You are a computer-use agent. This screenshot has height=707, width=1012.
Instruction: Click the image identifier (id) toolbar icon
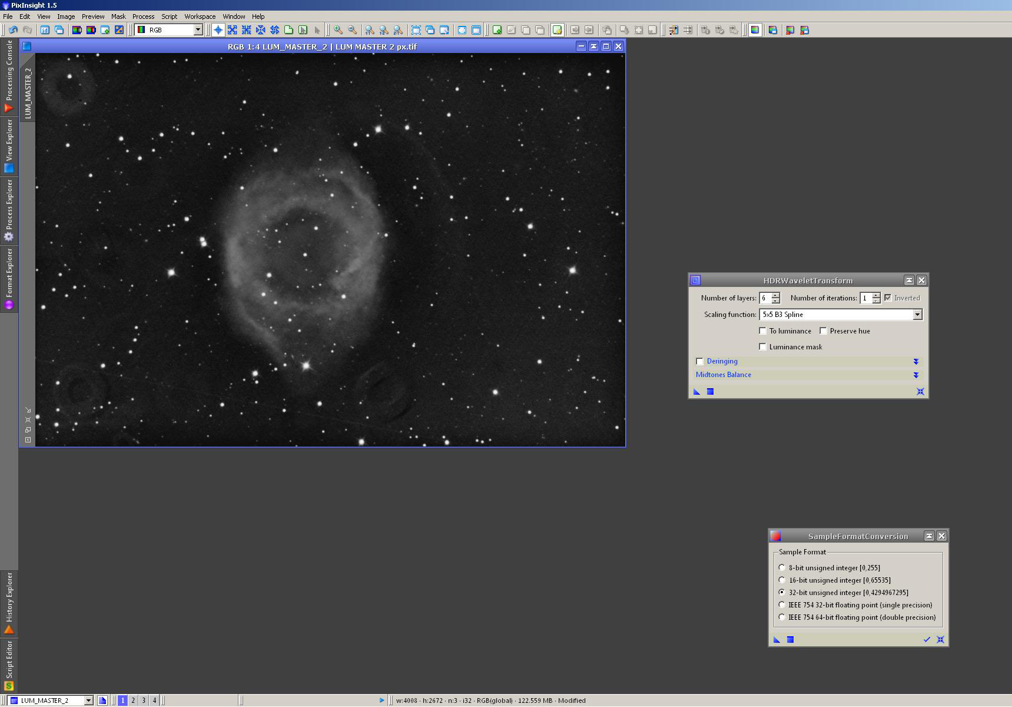pos(45,30)
